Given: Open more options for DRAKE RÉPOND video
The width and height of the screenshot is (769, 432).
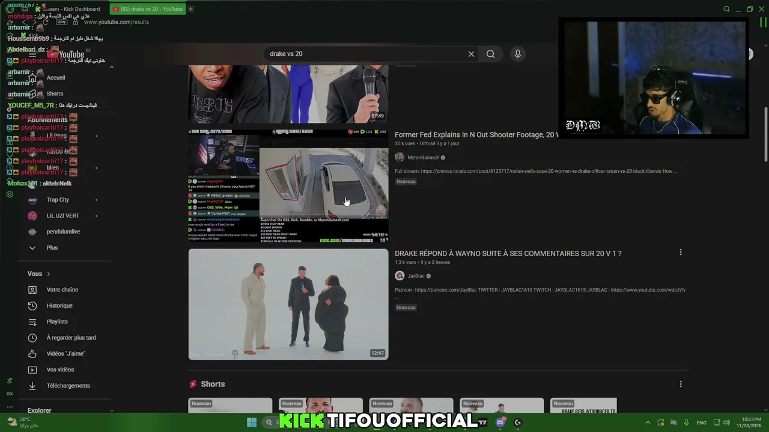Looking at the screenshot, I should point(681,253).
